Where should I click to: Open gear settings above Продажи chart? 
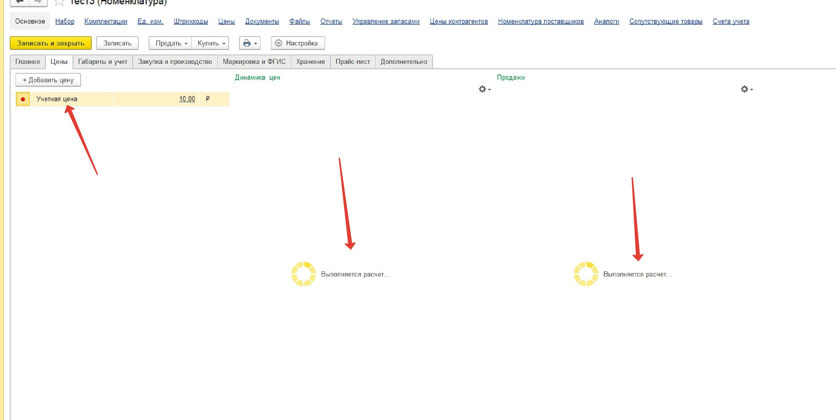coord(746,89)
